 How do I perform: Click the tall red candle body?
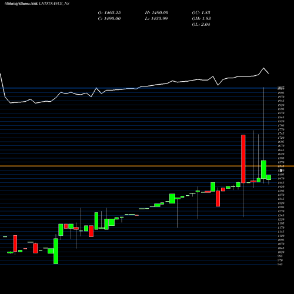243,159
